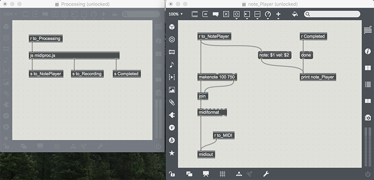Open the Debug wrench in note_Player bottom bar
Screen dimensions: 374x180
(266, 174)
